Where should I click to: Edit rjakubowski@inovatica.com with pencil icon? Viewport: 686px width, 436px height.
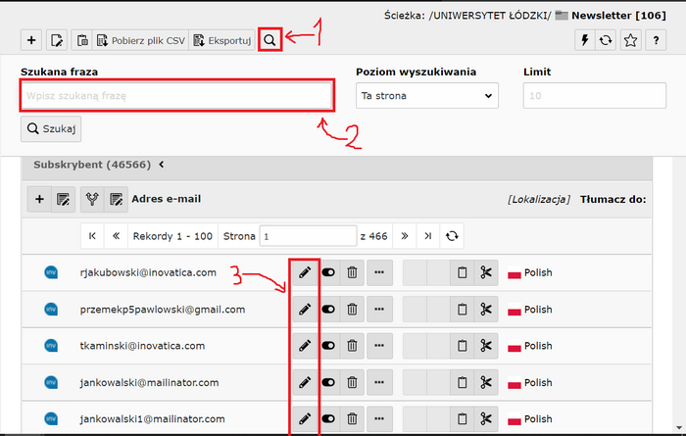305,272
